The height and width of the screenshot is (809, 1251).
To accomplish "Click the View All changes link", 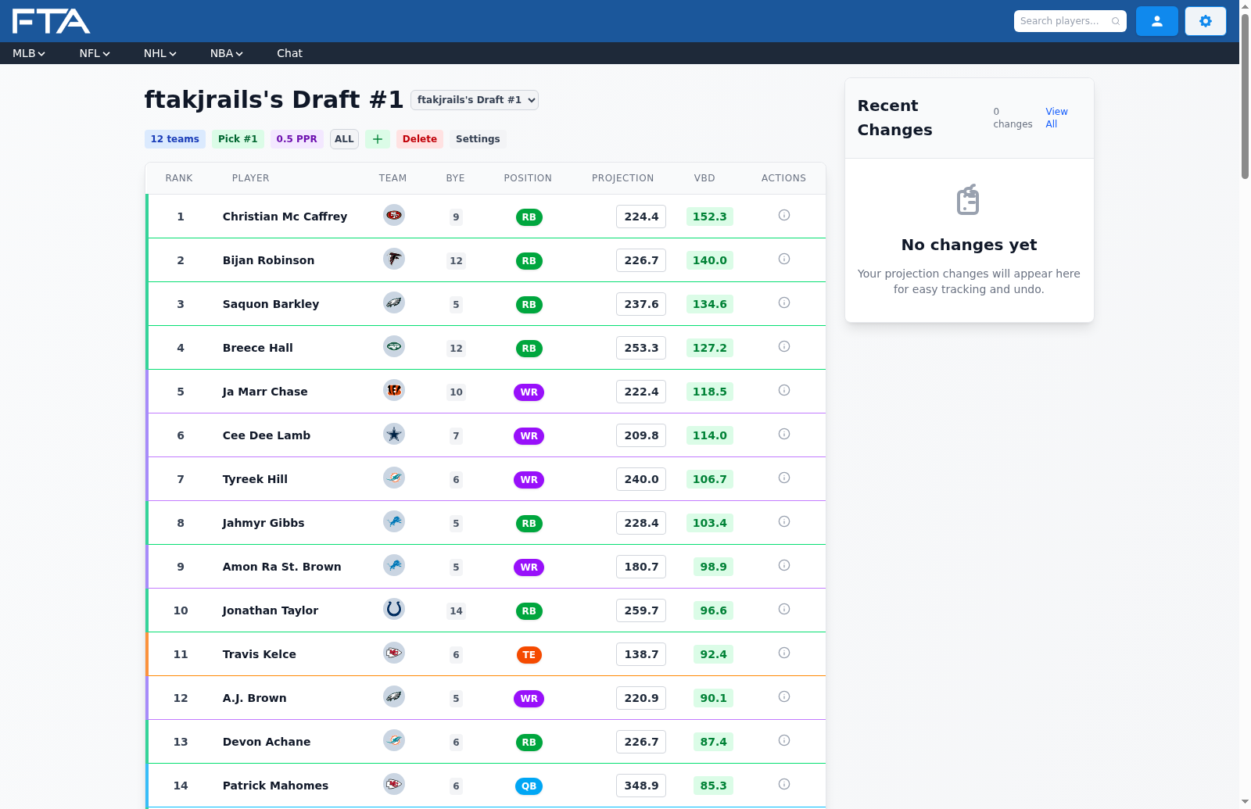I will [x=1056, y=117].
